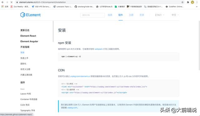Open the Zoo Weekly bookmark
The width and height of the screenshot is (200, 116).
click(x=20, y=7)
